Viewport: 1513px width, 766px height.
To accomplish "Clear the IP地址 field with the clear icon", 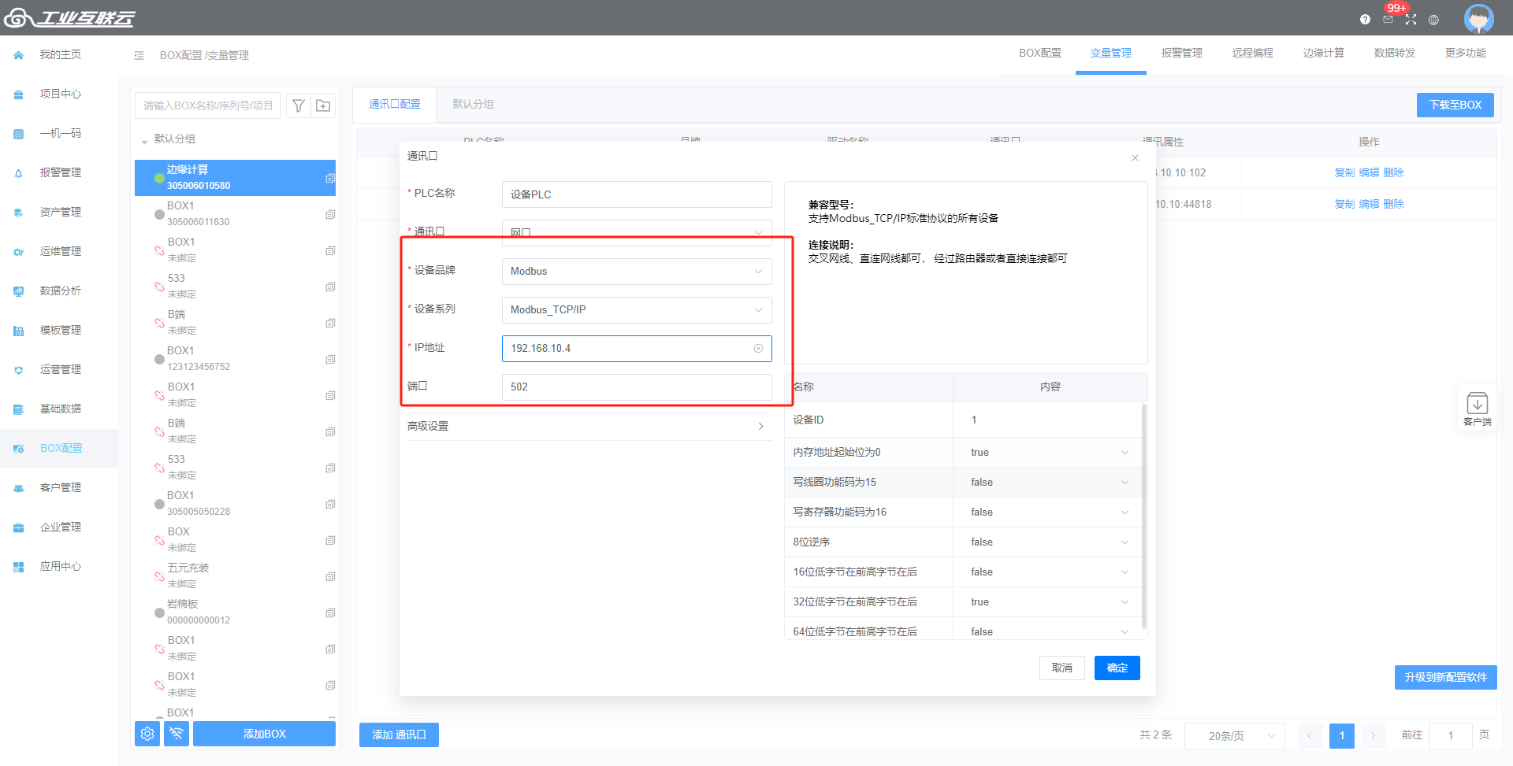I will [758, 349].
